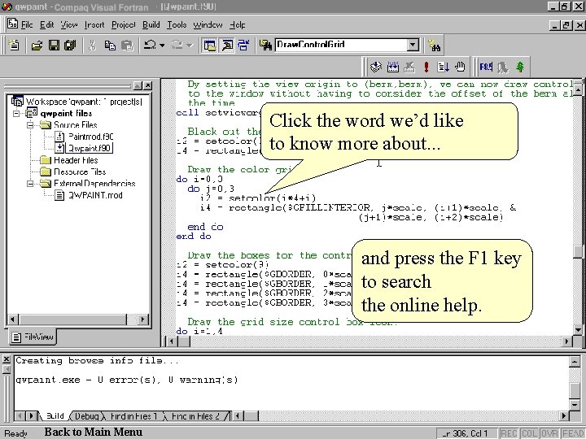Viewport: 586px width, 439px height.
Task: Select Paintmod.f90 in the file tree
Action: (89, 137)
